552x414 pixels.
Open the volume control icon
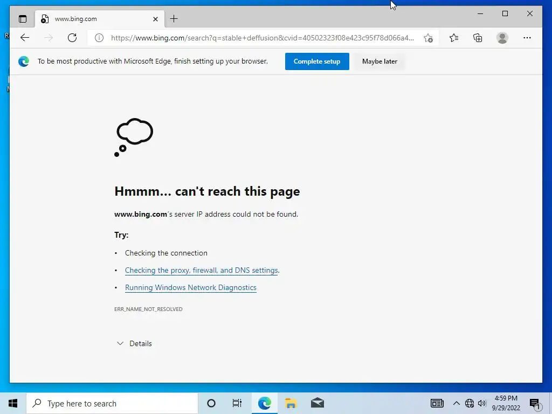click(x=482, y=403)
